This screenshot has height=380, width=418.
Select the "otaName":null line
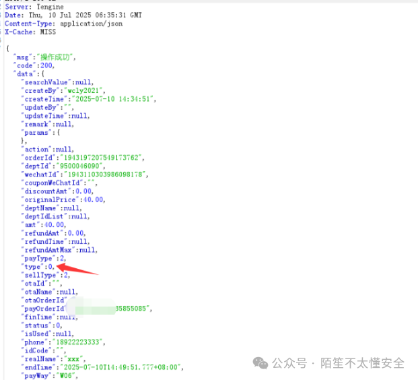click(x=50, y=292)
